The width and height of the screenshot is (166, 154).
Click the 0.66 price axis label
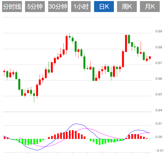click(x=159, y=79)
